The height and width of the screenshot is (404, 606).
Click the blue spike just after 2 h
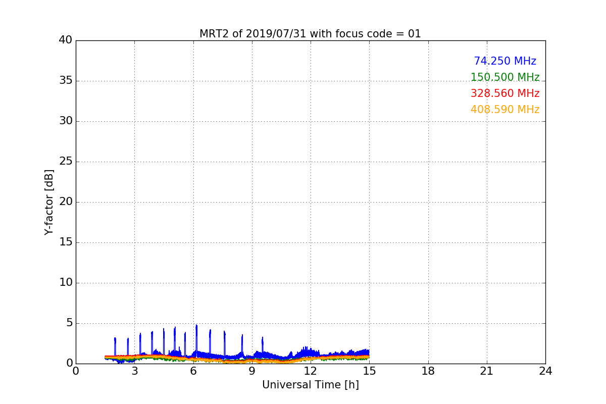point(115,346)
